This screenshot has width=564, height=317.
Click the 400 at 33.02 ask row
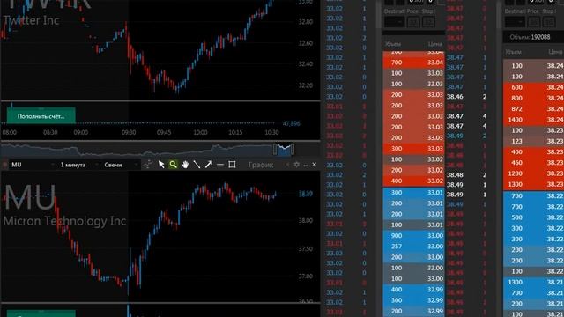(413, 181)
